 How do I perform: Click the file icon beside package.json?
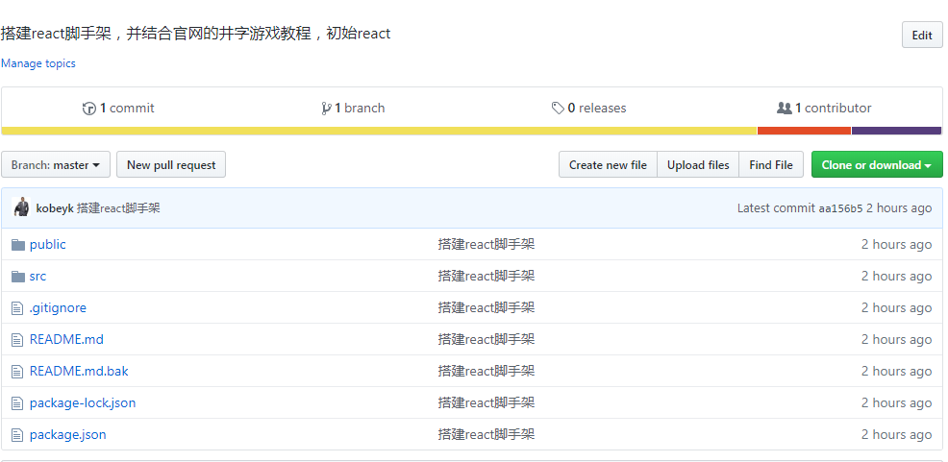tap(17, 435)
